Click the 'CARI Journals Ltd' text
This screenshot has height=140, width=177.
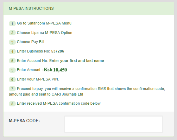(67, 94)
